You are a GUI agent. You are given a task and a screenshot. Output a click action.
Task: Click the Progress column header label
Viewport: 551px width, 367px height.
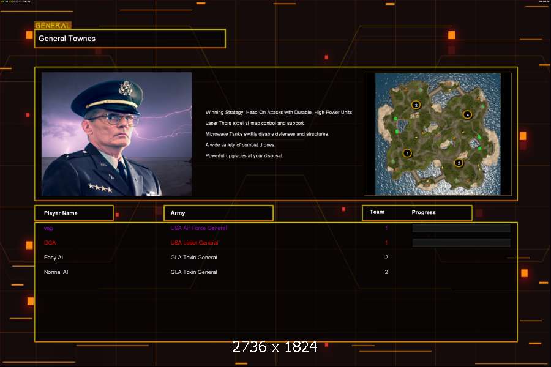(424, 212)
